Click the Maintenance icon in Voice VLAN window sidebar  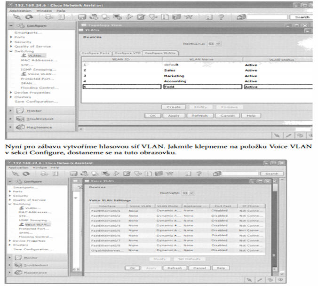(x=18, y=272)
